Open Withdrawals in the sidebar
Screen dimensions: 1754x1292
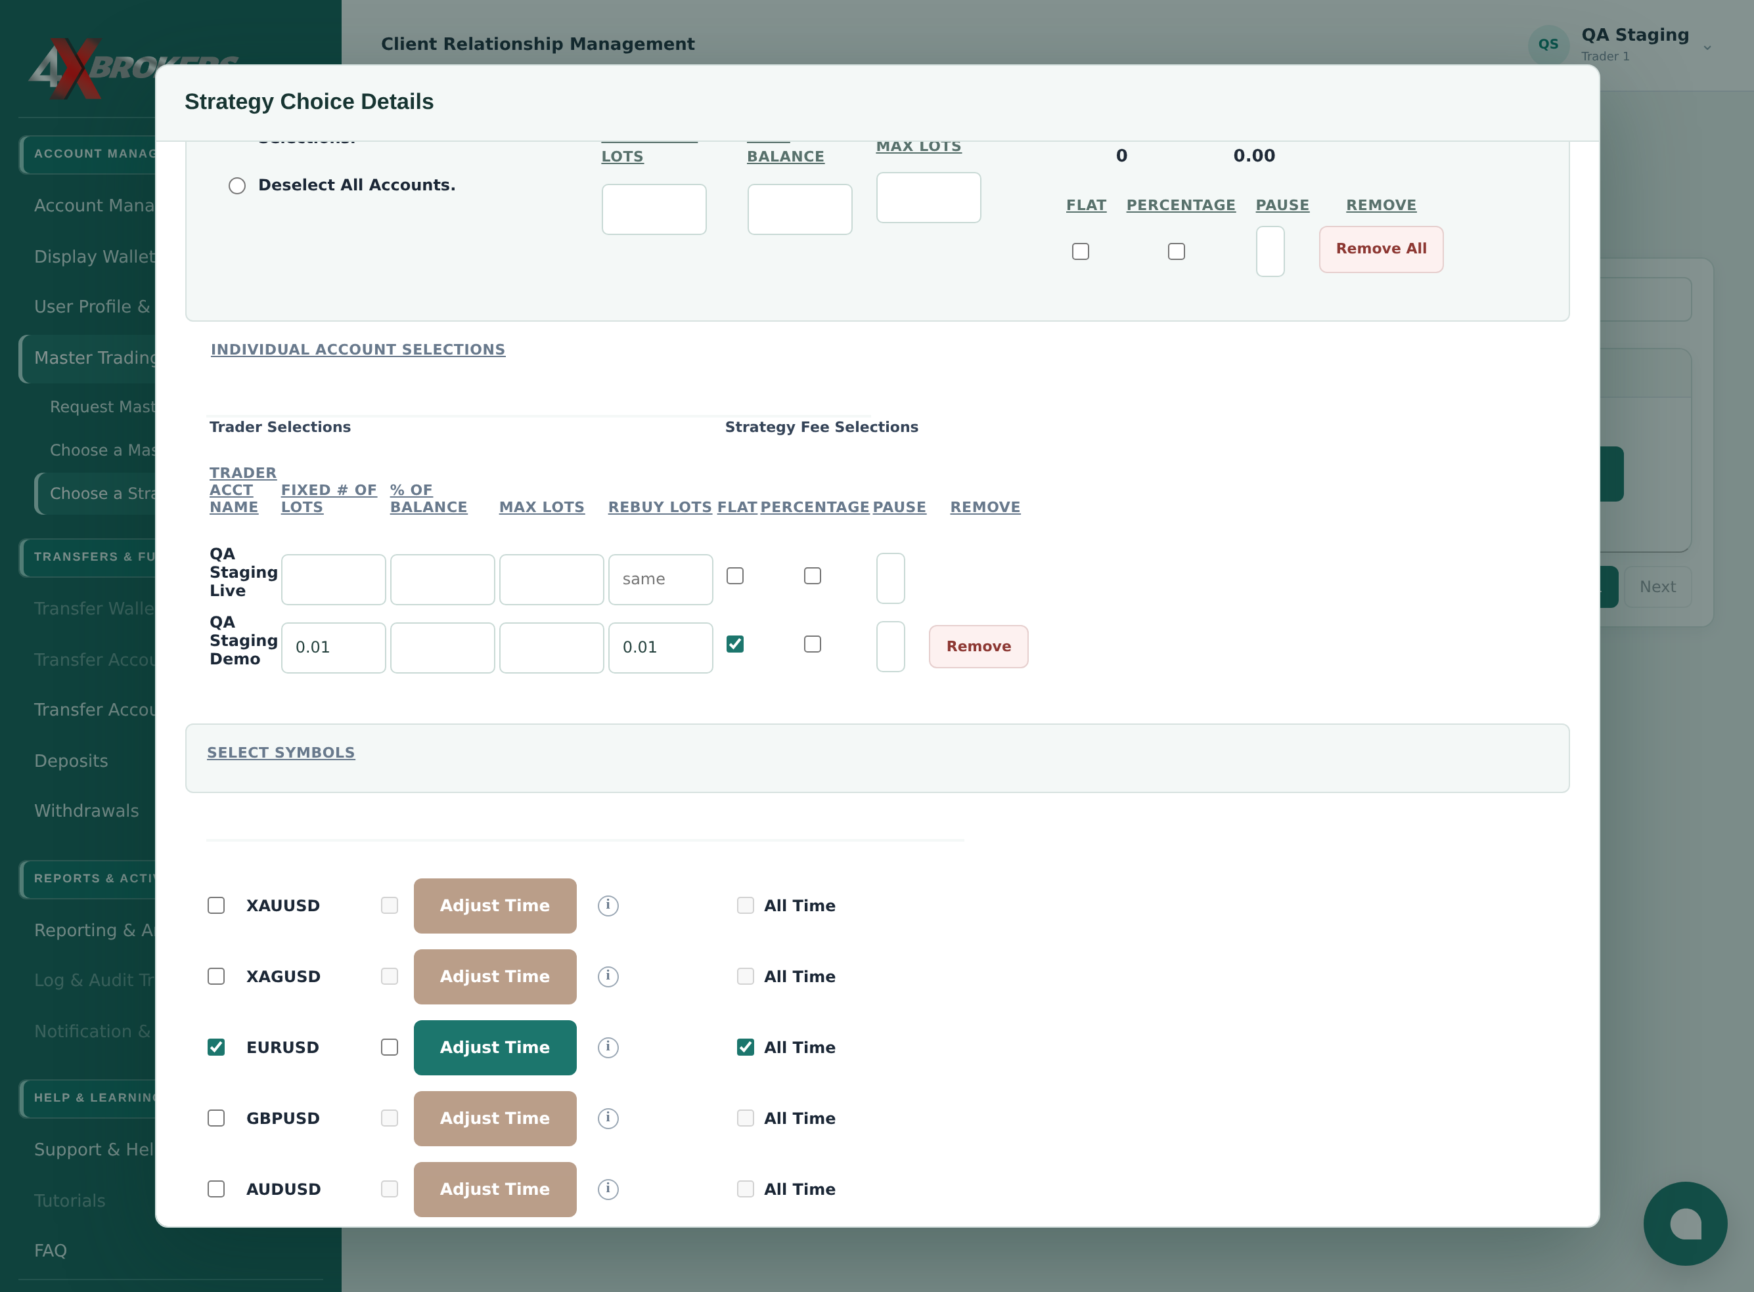87,811
